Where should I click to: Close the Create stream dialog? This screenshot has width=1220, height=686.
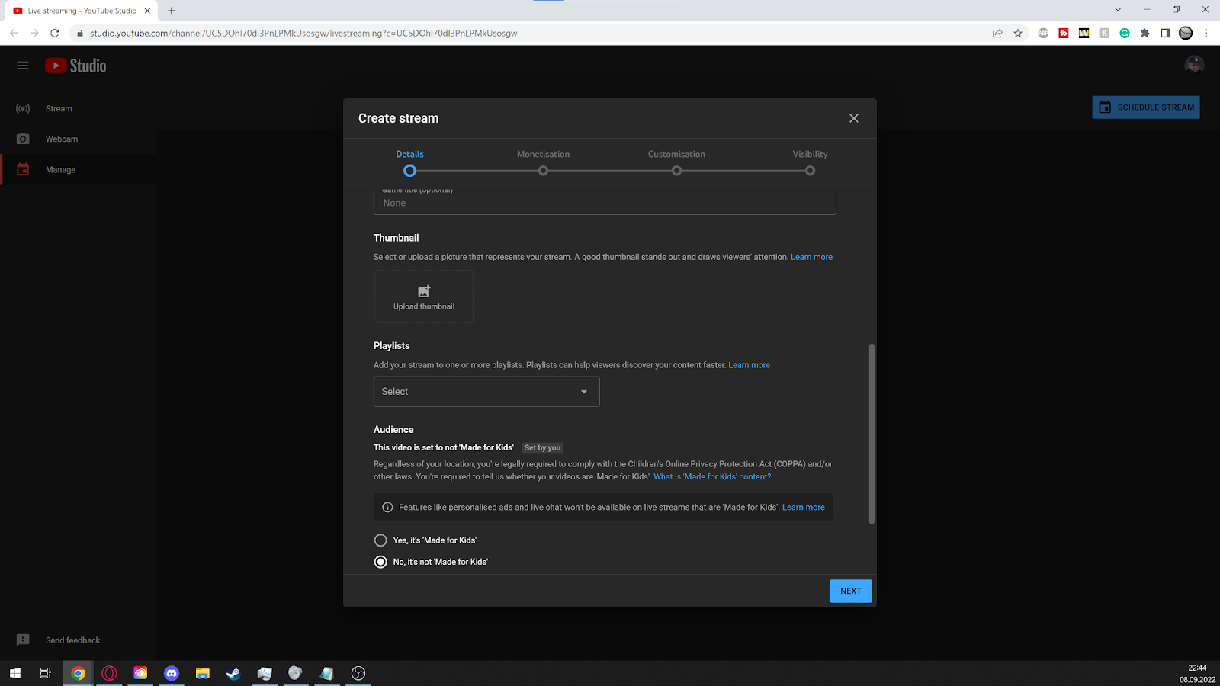[853, 118]
